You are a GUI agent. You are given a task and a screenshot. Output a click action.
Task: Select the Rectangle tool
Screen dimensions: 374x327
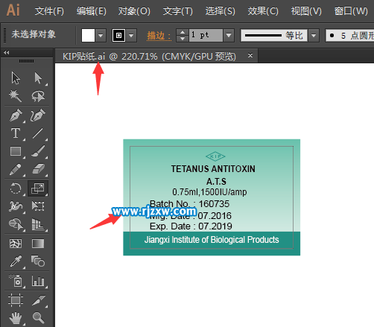tap(16, 151)
